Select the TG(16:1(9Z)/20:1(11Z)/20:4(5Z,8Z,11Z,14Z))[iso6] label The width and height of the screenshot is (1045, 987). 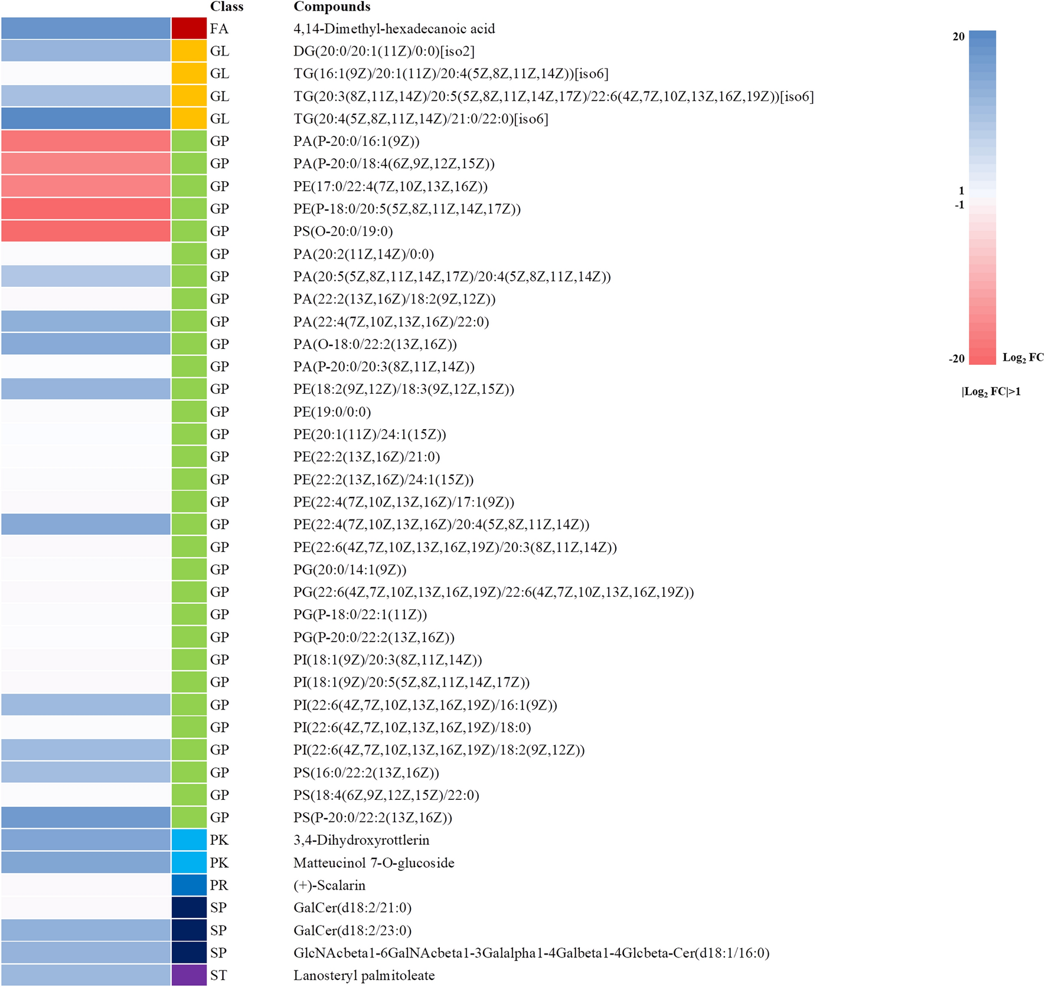(x=451, y=74)
